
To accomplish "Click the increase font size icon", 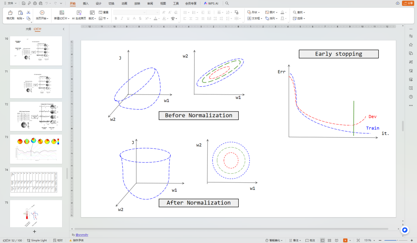I will (x=164, y=12).
